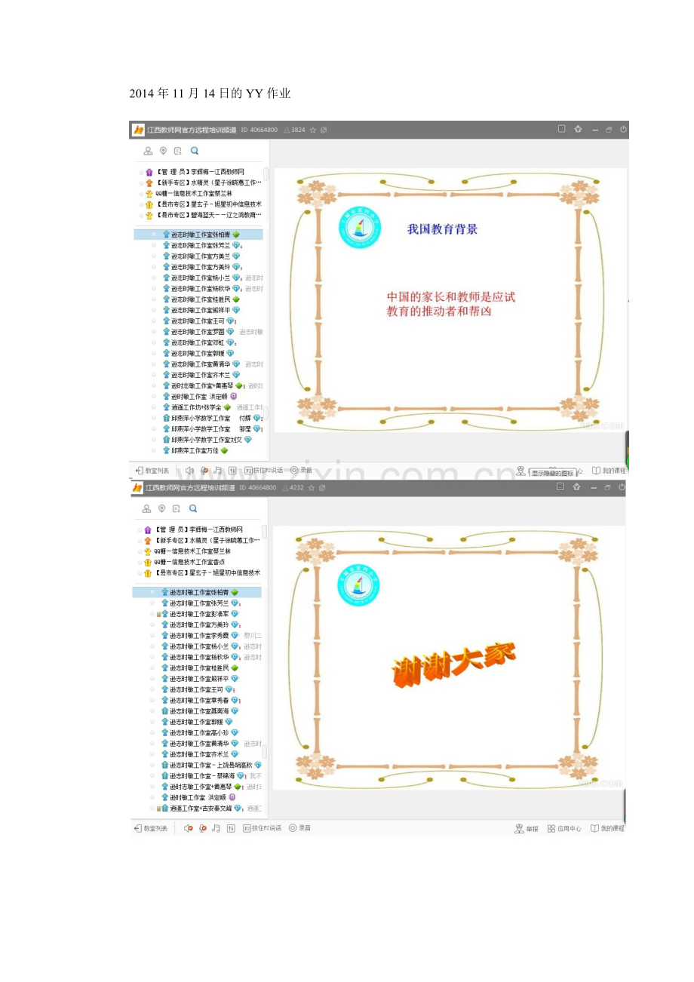The image size is (694, 982).
Task: Click the microphone icon in the 3824-user window
Action: [204, 470]
